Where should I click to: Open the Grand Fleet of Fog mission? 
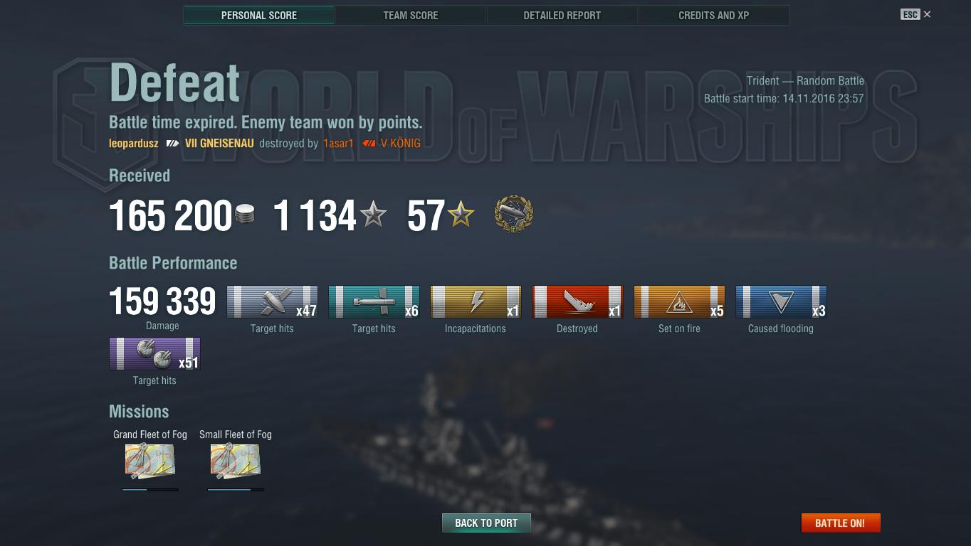coord(150,461)
